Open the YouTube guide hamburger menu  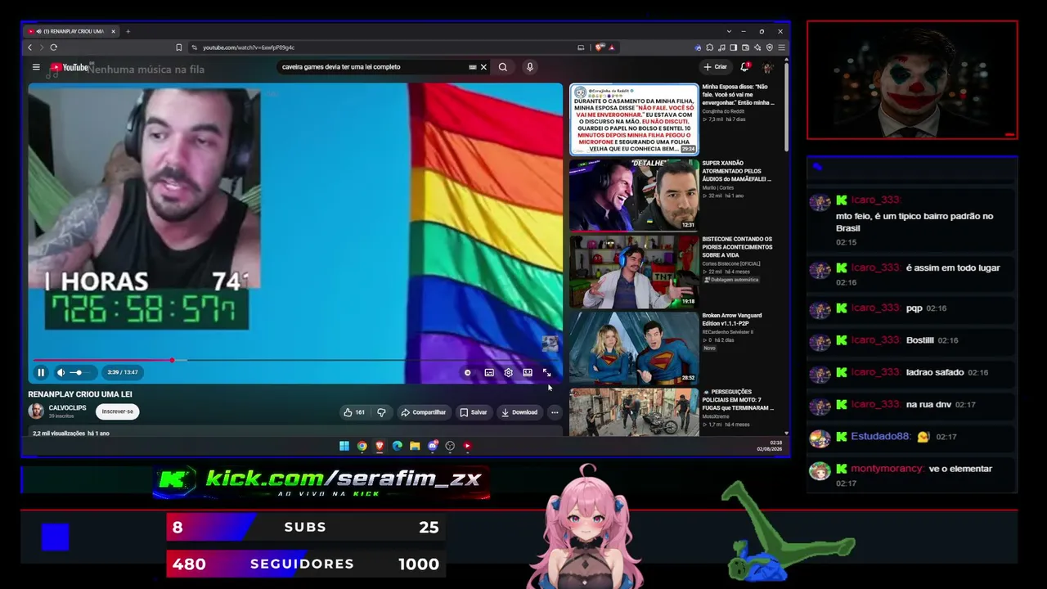pyautogui.click(x=36, y=67)
